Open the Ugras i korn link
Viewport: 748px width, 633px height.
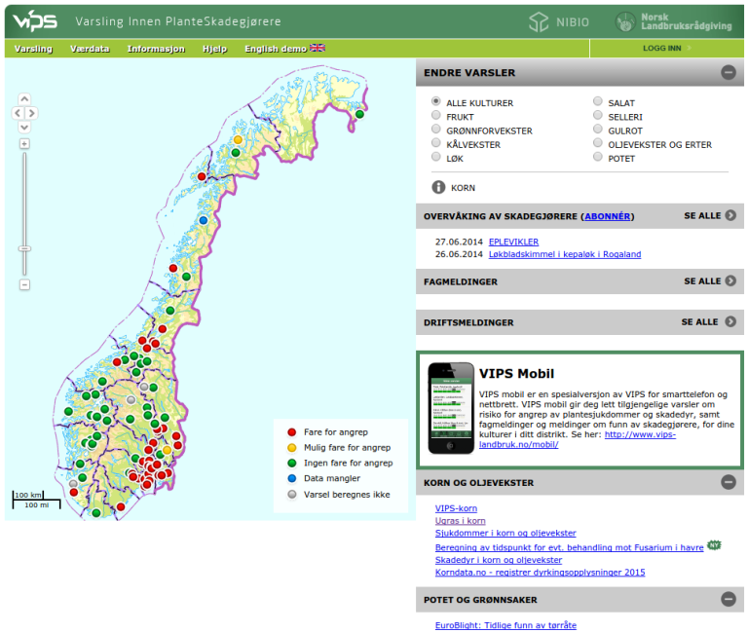[460, 521]
